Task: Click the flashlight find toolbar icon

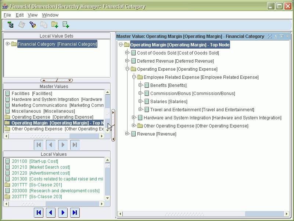Action: (x=33, y=25)
